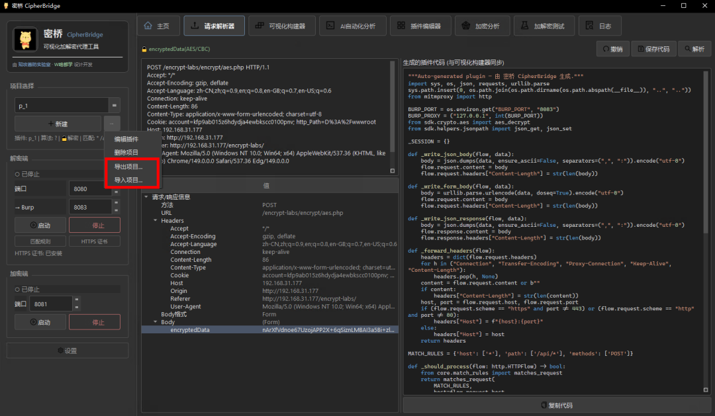Click the 解密端 已停止 status radio
The height and width of the screenshot is (416, 715).
[x=17, y=174]
